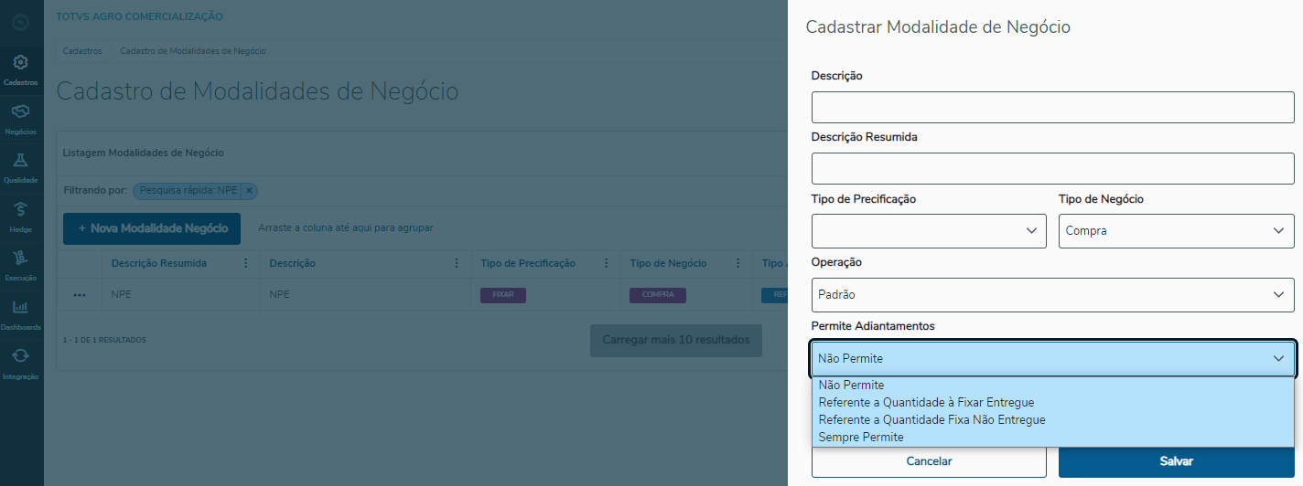
Task: Click the COMPRA tag in the NPE row
Action: coord(658,295)
